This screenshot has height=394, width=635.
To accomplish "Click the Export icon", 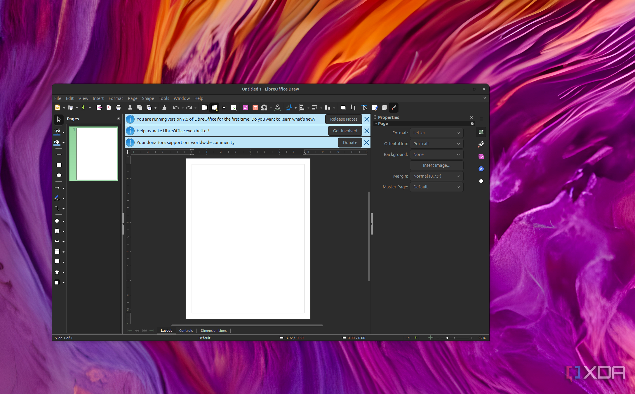I will [99, 108].
